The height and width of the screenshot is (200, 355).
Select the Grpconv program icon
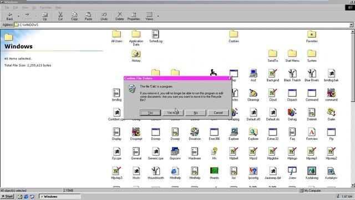[175, 153]
